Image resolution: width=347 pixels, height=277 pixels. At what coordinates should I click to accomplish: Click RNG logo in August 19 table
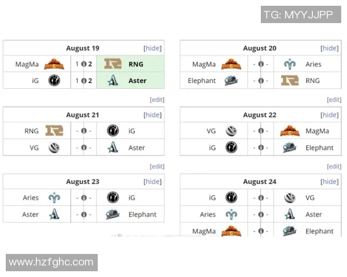[x=113, y=64]
